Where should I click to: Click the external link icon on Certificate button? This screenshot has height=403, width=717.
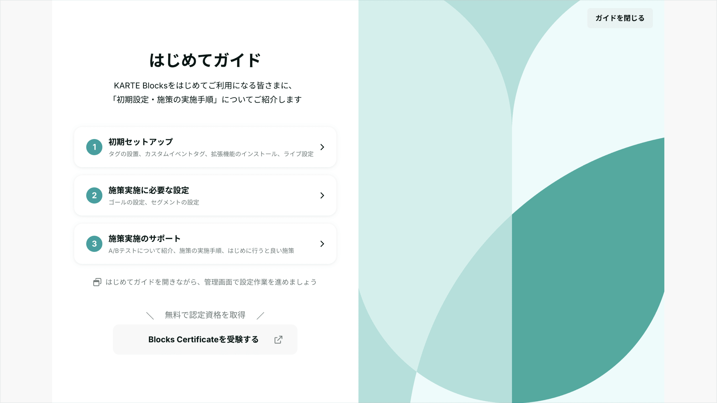point(278,339)
